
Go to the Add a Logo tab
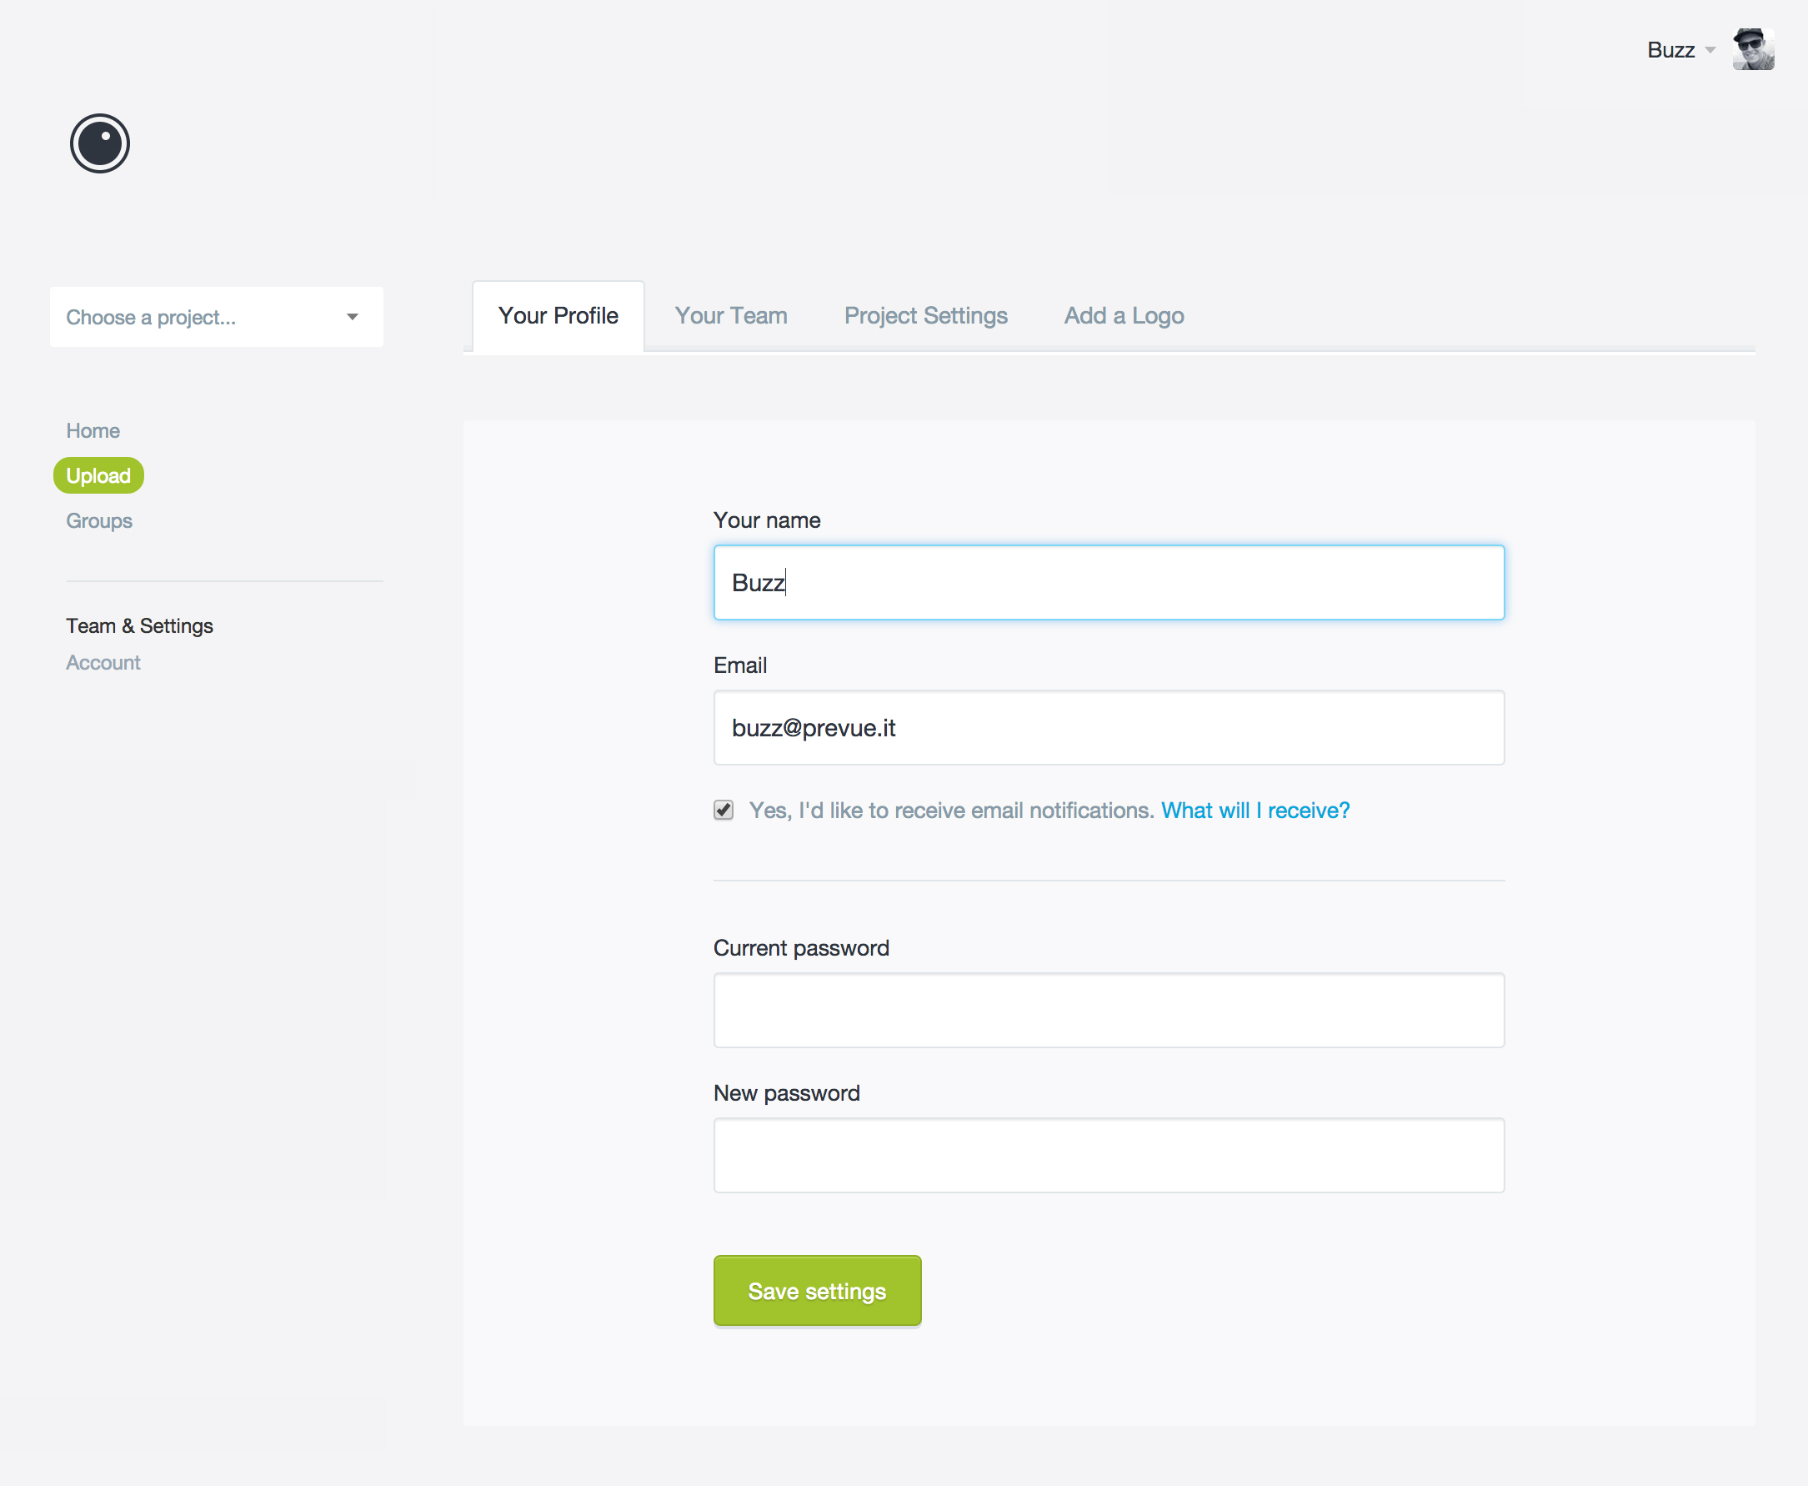(x=1124, y=316)
